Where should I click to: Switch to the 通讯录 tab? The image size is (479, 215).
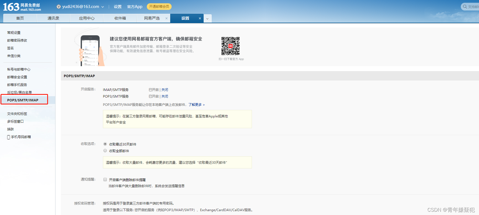[53, 18]
